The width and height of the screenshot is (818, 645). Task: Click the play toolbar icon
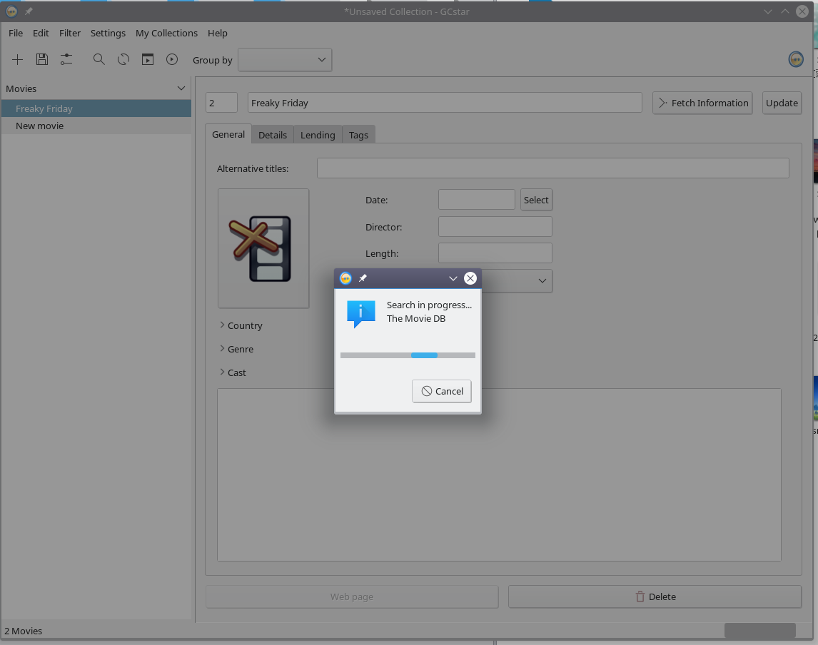pos(172,60)
